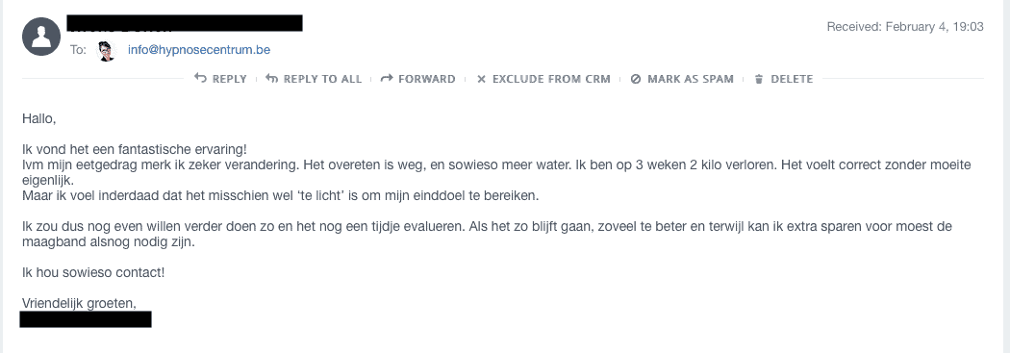Select the REPLY text label
This screenshot has height=353, width=1010.
click(x=229, y=79)
